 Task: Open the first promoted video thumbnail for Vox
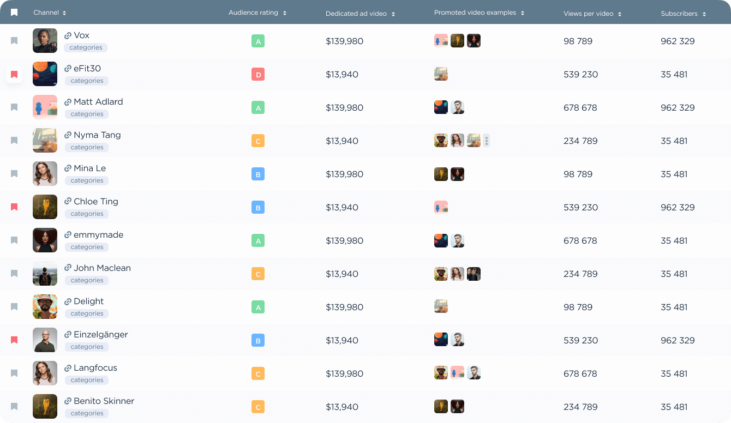441,41
